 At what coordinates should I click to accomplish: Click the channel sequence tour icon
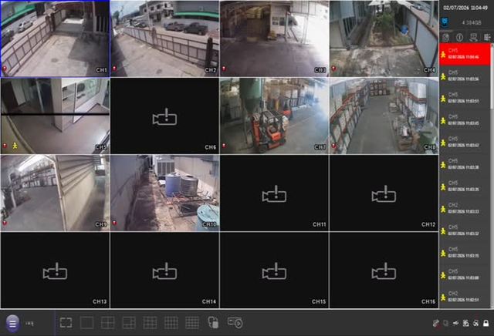click(213, 322)
